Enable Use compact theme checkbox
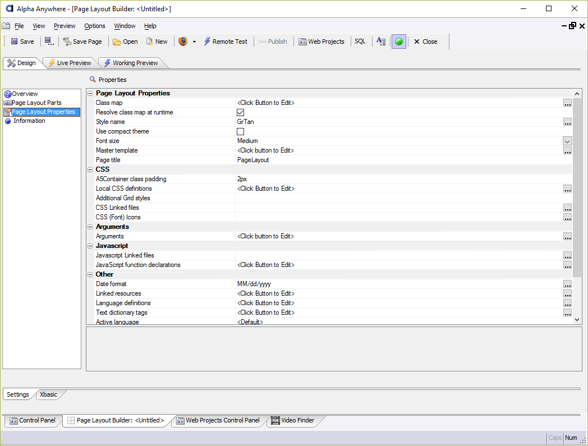 coord(240,132)
